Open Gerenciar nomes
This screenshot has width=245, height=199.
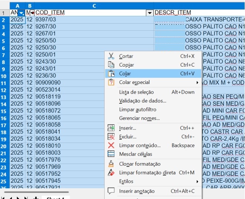coord(153,118)
